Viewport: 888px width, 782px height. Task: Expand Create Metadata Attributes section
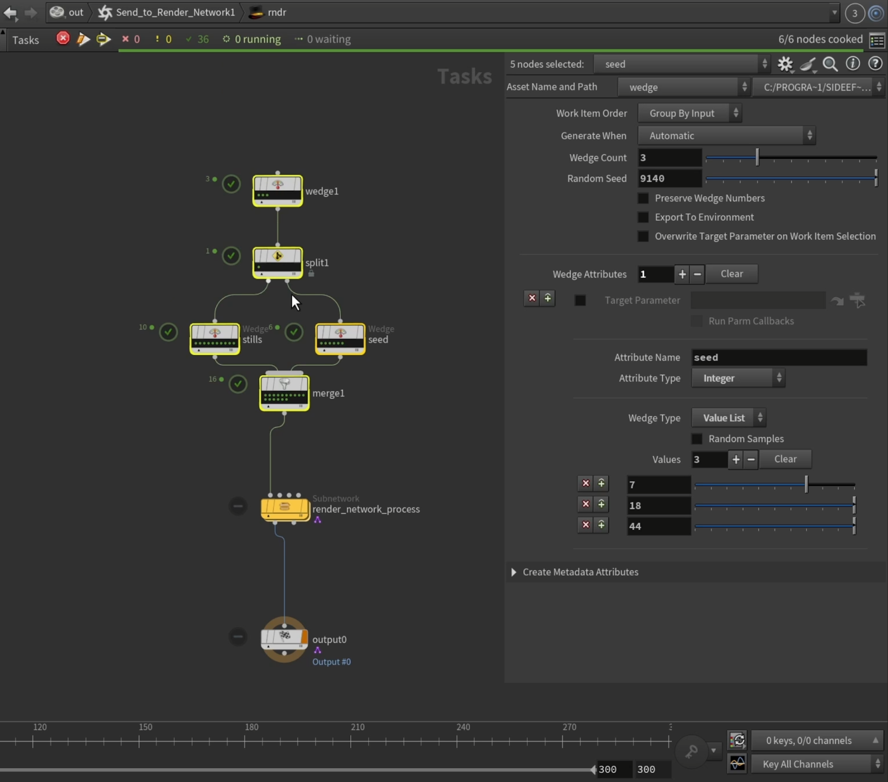[x=514, y=572]
